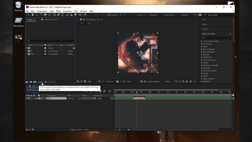Select the Brush tool
The height and width of the screenshot is (142, 252).
coord(67,15)
